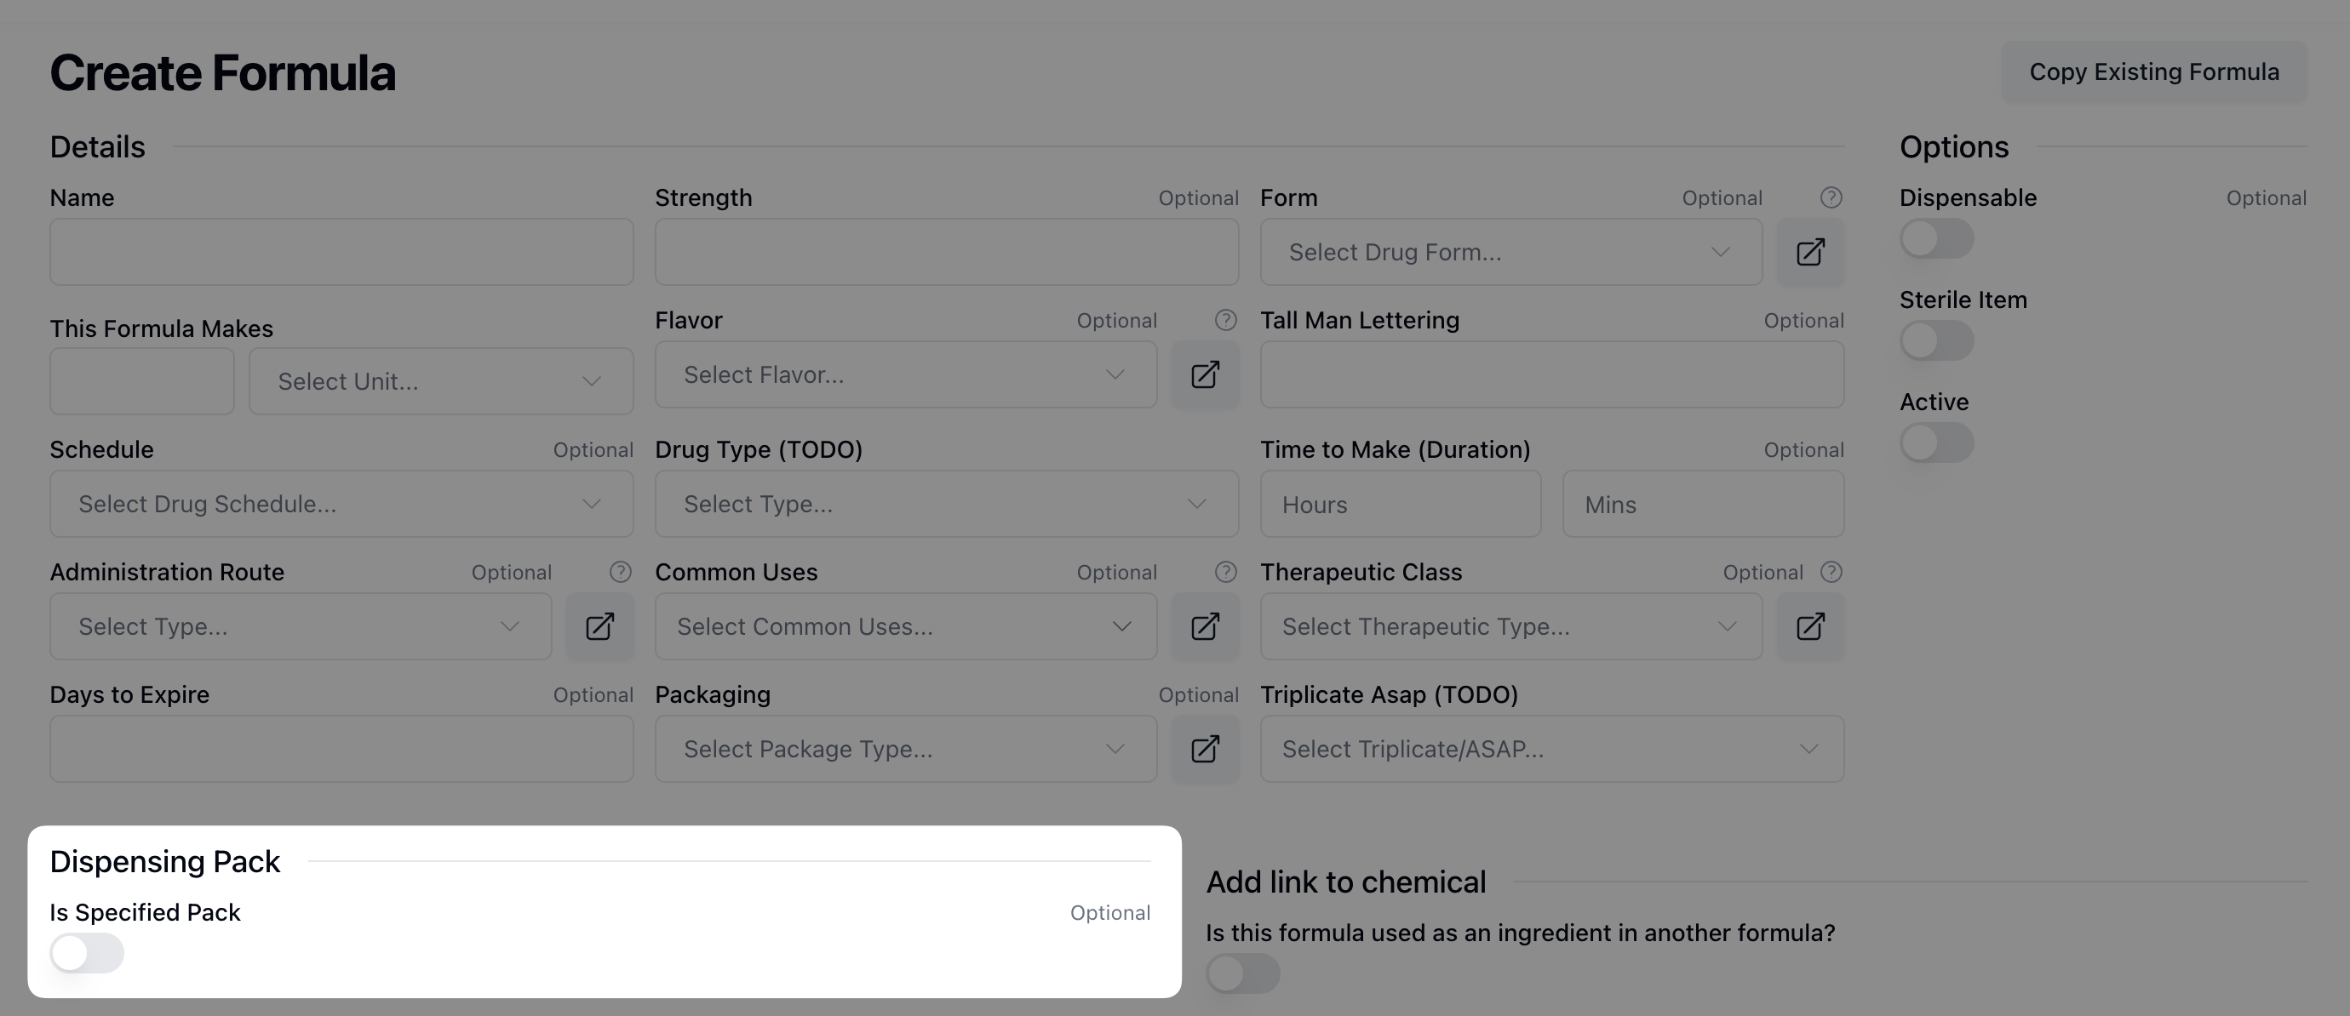Open Drug Form external link icon

tap(1810, 252)
